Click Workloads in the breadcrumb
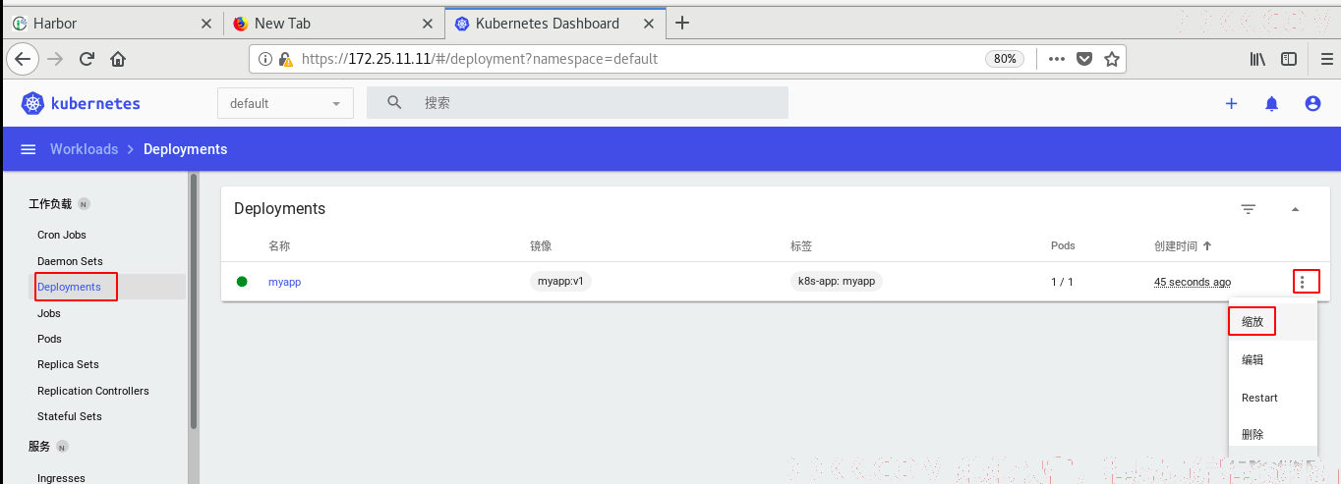The image size is (1341, 484). (x=84, y=149)
